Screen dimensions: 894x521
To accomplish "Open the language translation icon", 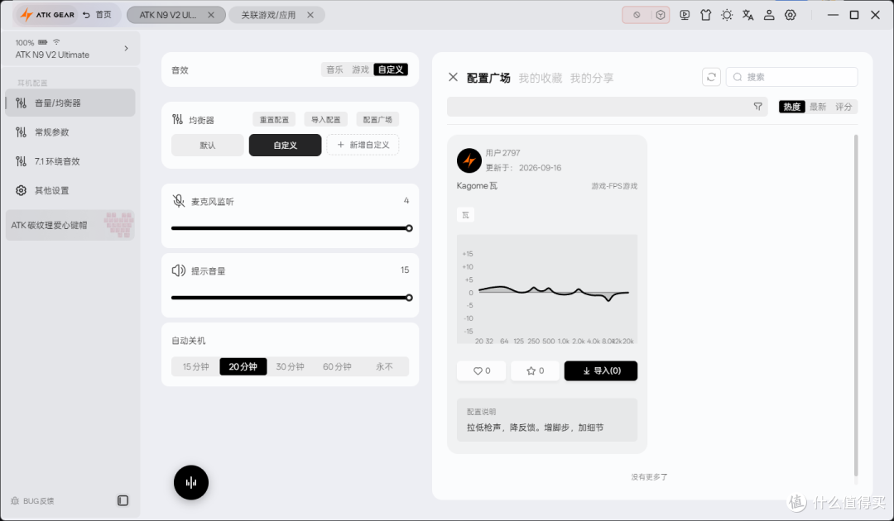I will click(x=748, y=15).
